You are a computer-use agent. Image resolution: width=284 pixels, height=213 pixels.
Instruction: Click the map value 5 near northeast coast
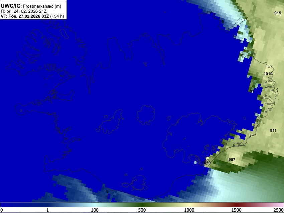223,22
